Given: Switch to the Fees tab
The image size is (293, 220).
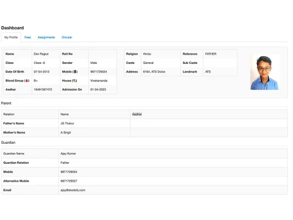Looking at the screenshot, I should [x=28, y=38].
